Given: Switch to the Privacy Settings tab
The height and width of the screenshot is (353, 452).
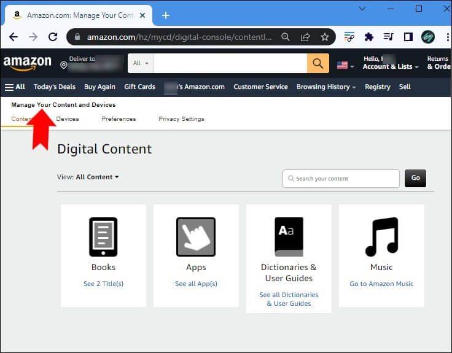Looking at the screenshot, I should [181, 119].
